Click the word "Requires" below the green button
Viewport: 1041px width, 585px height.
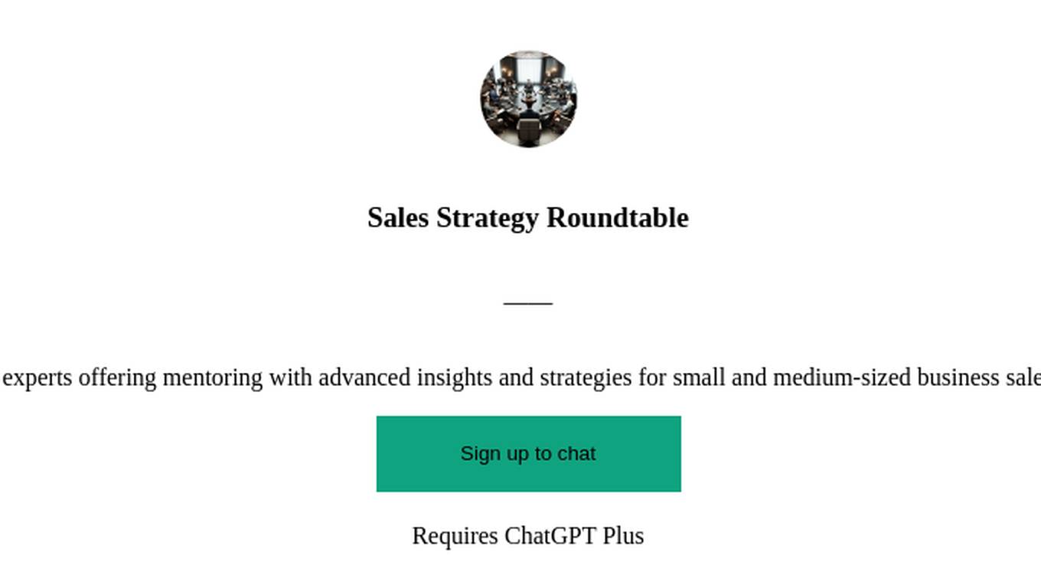(x=455, y=535)
